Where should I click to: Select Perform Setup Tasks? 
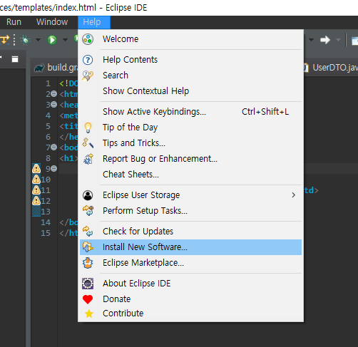point(190,211)
